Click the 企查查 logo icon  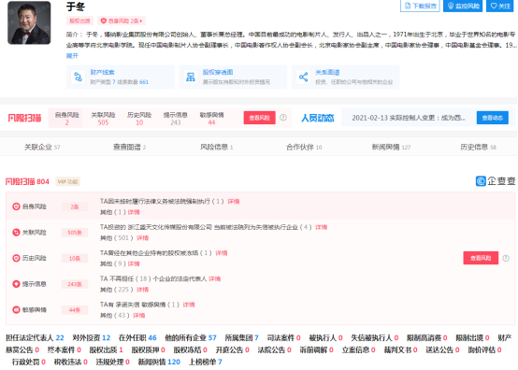pyautogui.click(x=481, y=181)
